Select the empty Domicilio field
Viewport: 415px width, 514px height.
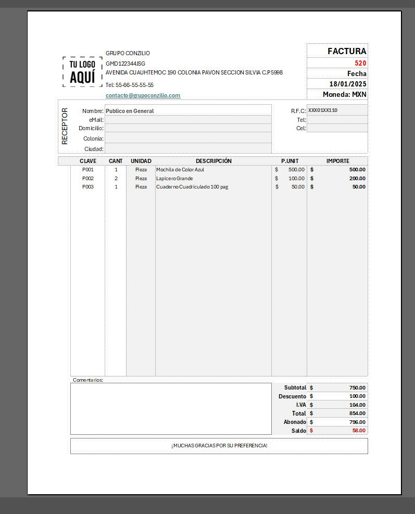[x=187, y=128]
